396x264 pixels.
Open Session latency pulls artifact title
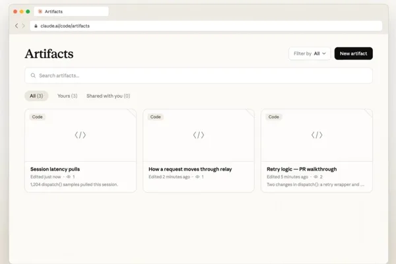pos(55,169)
